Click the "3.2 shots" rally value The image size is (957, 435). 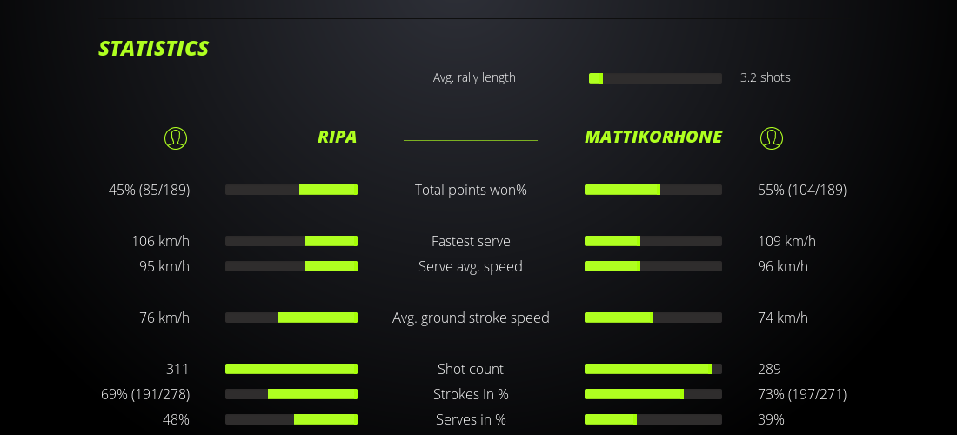[x=766, y=77]
